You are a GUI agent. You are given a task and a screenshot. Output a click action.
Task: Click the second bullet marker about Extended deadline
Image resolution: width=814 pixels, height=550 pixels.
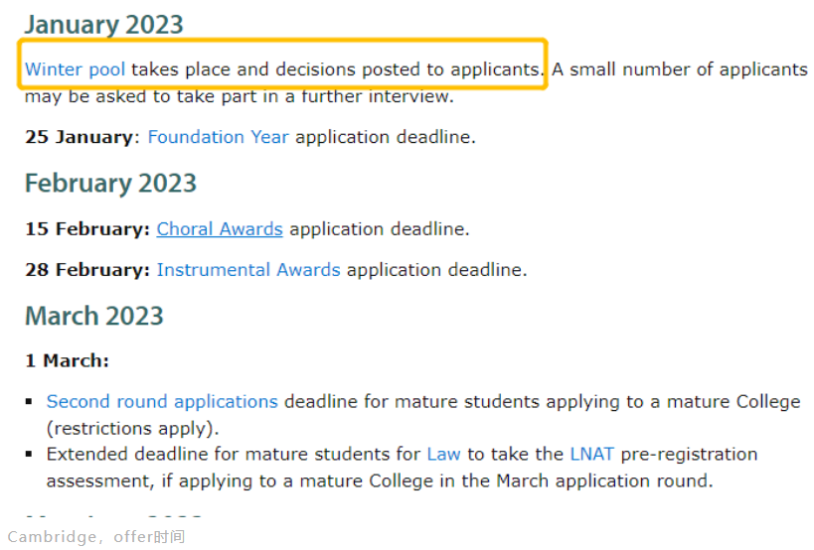coord(29,454)
